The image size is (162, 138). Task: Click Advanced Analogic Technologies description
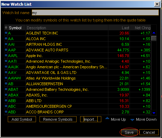59,61
